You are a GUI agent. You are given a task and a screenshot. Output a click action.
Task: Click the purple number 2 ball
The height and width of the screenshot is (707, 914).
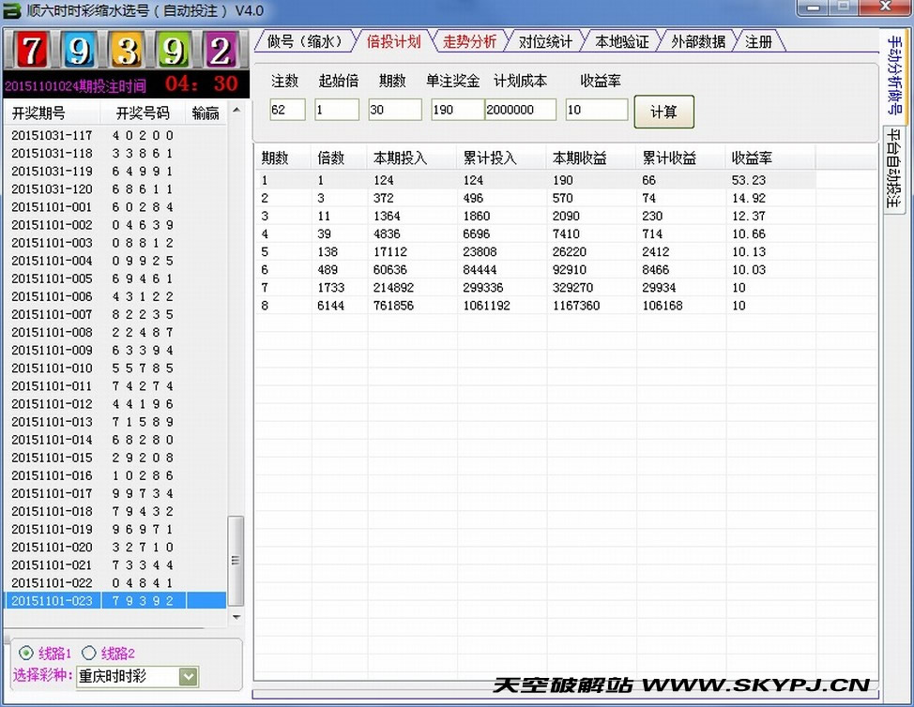(221, 51)
